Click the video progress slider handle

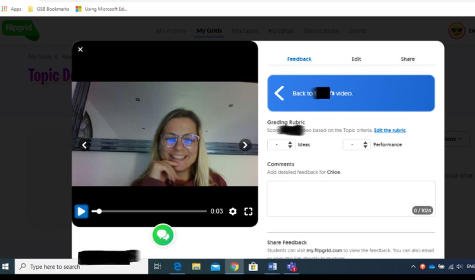point(99,211)
